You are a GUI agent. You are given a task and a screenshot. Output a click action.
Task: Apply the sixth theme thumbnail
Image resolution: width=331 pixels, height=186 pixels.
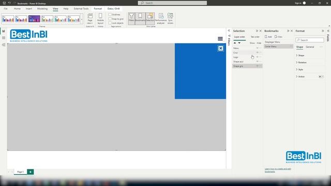pyautogui.click(x=73, y=19)
